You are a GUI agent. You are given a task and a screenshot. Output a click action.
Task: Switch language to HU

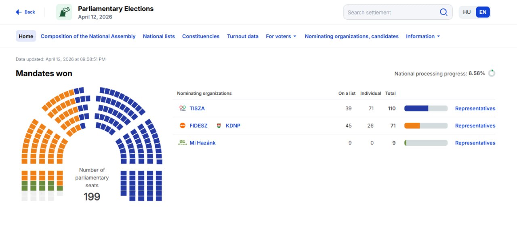point(467,12)
